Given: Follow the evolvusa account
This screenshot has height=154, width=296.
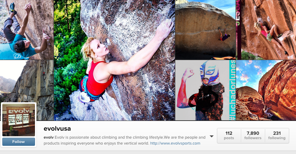Looking at the screenshot, I should [18, 142].
